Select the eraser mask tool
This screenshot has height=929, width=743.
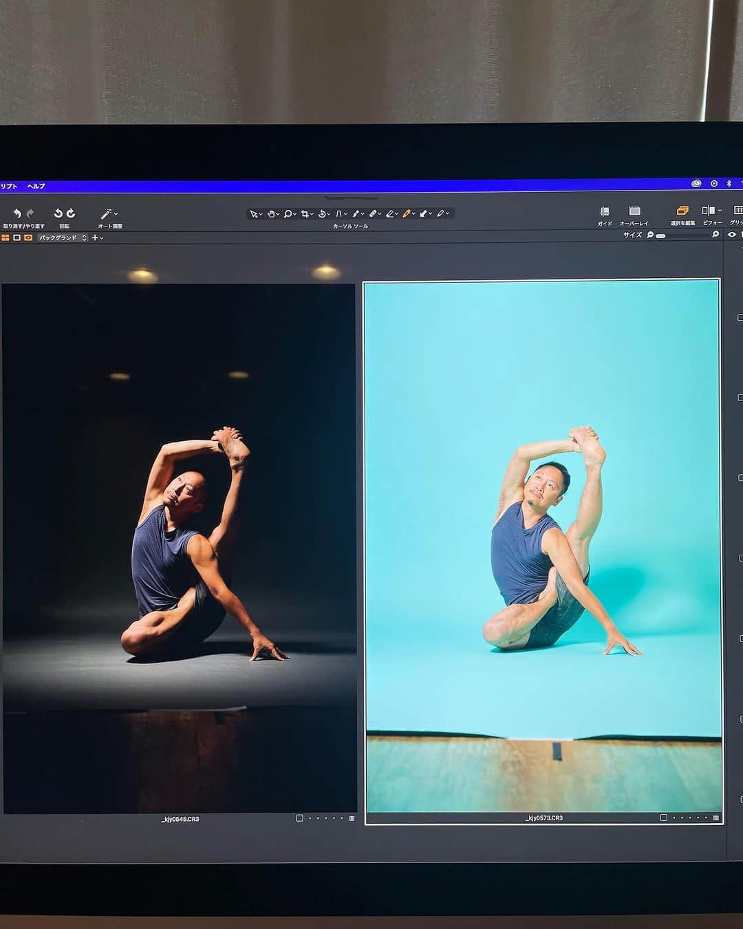click(389, 214)
